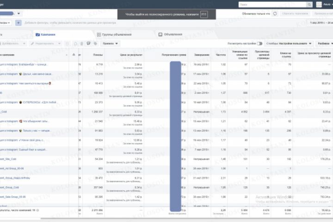Screen dimensions: 333x222
Task: Sort by campaign name column header
Action: [34, 55]
